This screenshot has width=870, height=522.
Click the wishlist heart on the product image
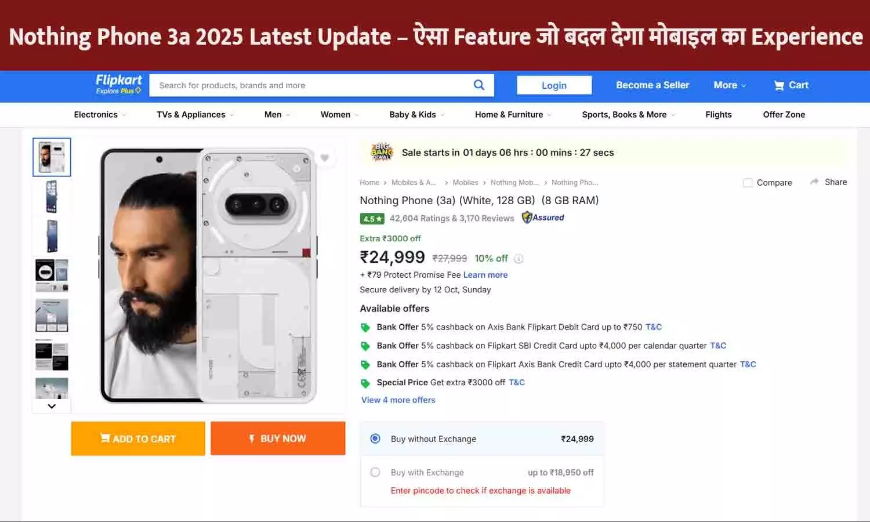click(324, 157)
